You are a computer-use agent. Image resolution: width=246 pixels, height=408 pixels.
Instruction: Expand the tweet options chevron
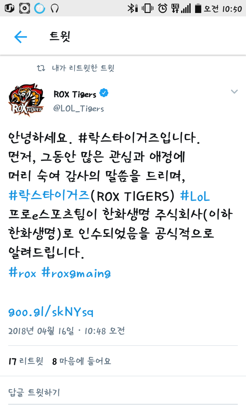pos(234,92)
